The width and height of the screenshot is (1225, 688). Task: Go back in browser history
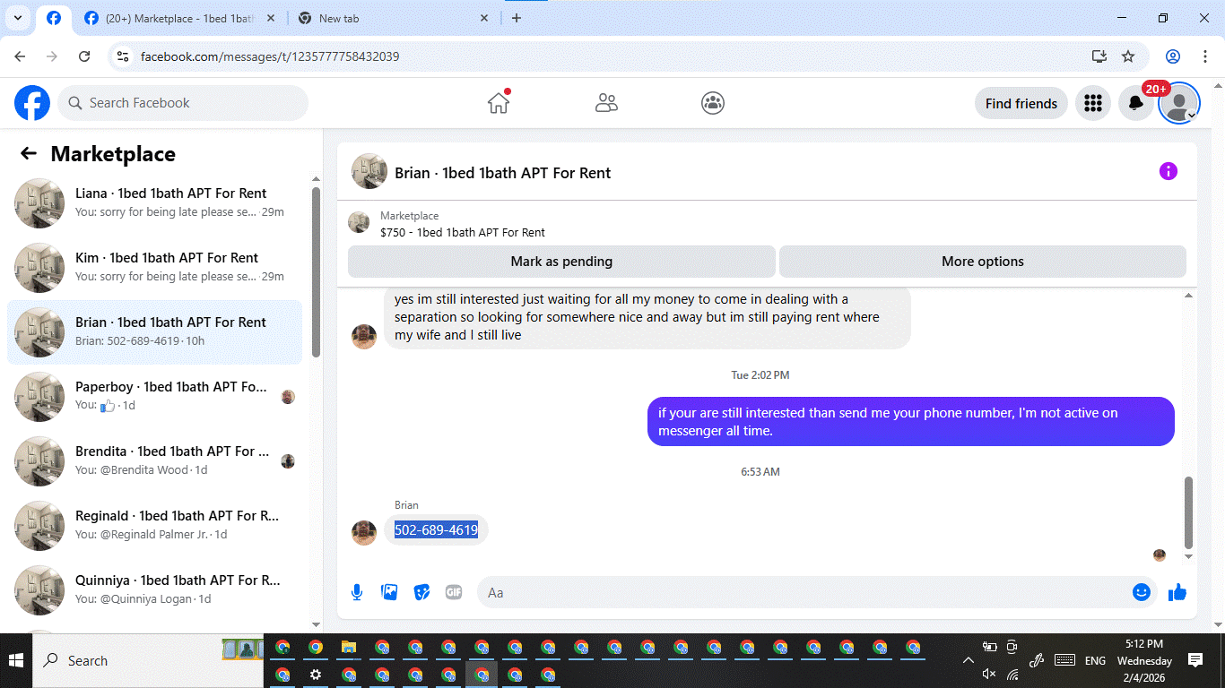click(x=20, y=56)
